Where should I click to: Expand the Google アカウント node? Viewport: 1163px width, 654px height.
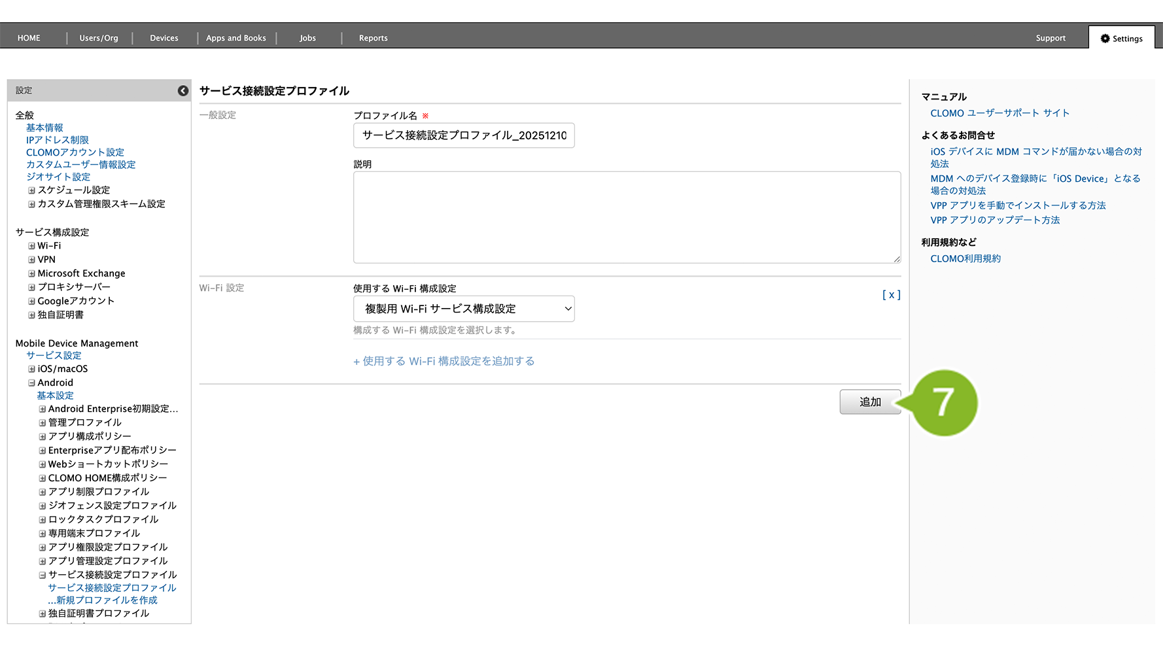coord(31,301)
